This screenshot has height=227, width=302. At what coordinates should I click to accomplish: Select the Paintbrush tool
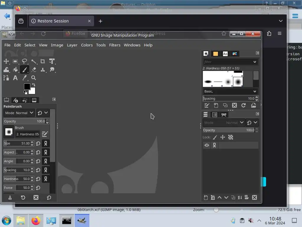24,69
